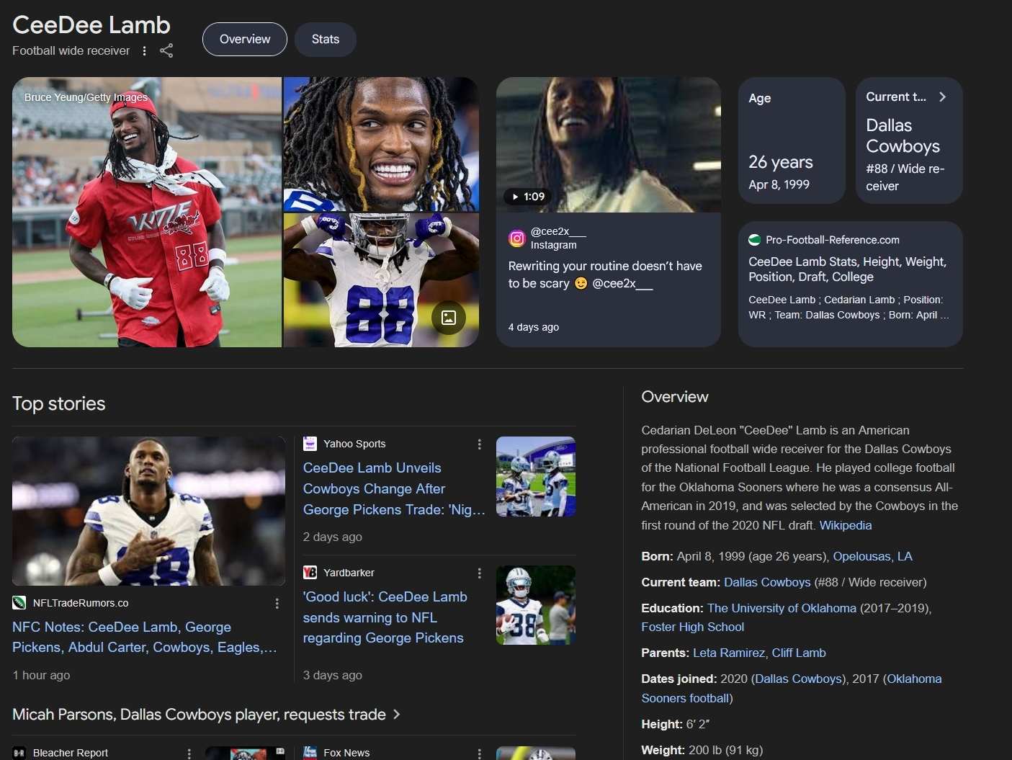Image resolution: width=1012 pixels, height=760 pixels.
Task: Click the Yahoo Sports favicon
Action: coord(310,444)
